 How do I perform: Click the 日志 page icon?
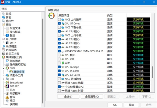[7, 90]
